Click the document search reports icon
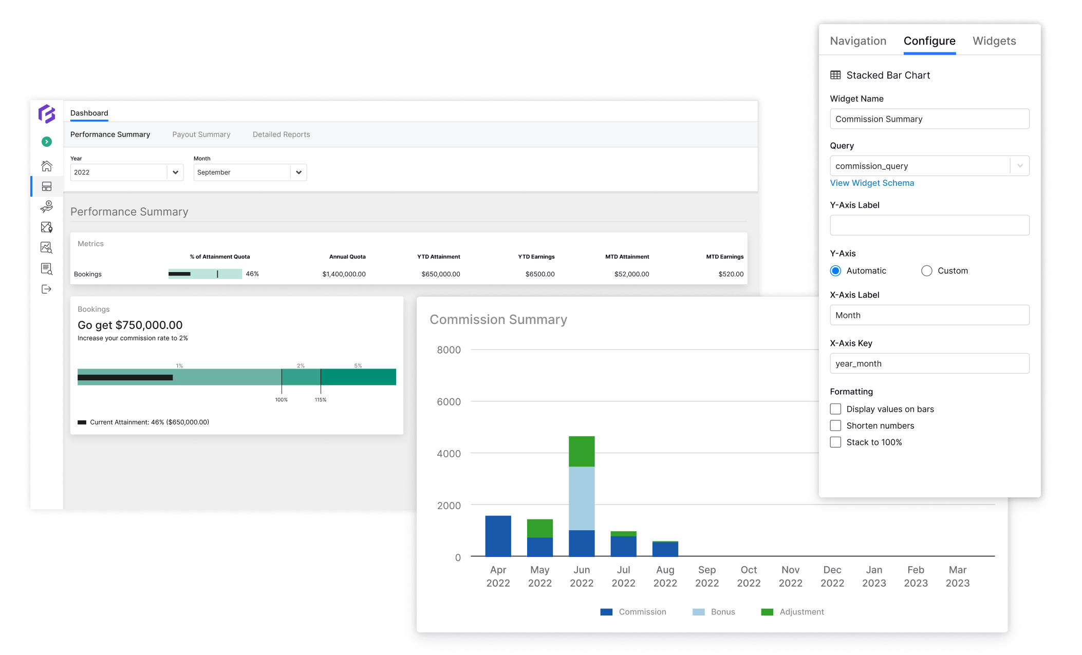 [x=47, y=268]
